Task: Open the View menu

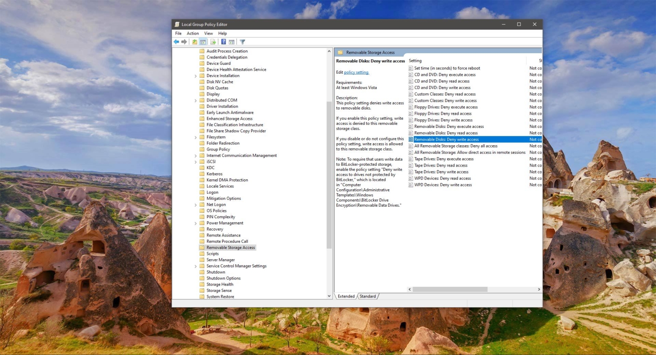Action: click(208, 33)
